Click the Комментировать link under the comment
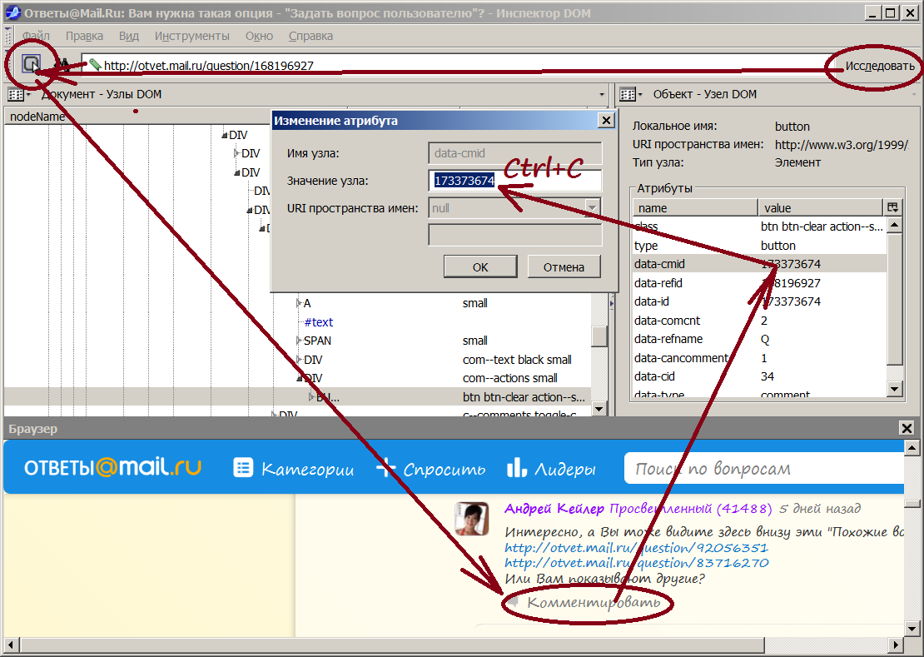This screenshot has height=657, width=924. point(594,602)
